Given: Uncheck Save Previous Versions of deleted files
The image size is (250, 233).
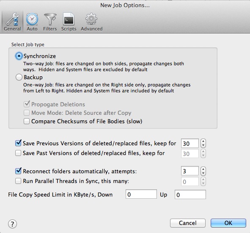Looking at the screenshot, I should tap(18, 143).
